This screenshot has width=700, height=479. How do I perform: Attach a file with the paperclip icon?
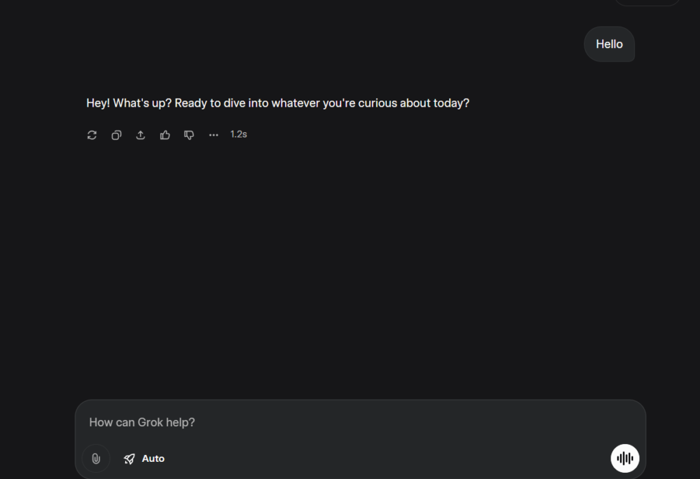[96, 458]
